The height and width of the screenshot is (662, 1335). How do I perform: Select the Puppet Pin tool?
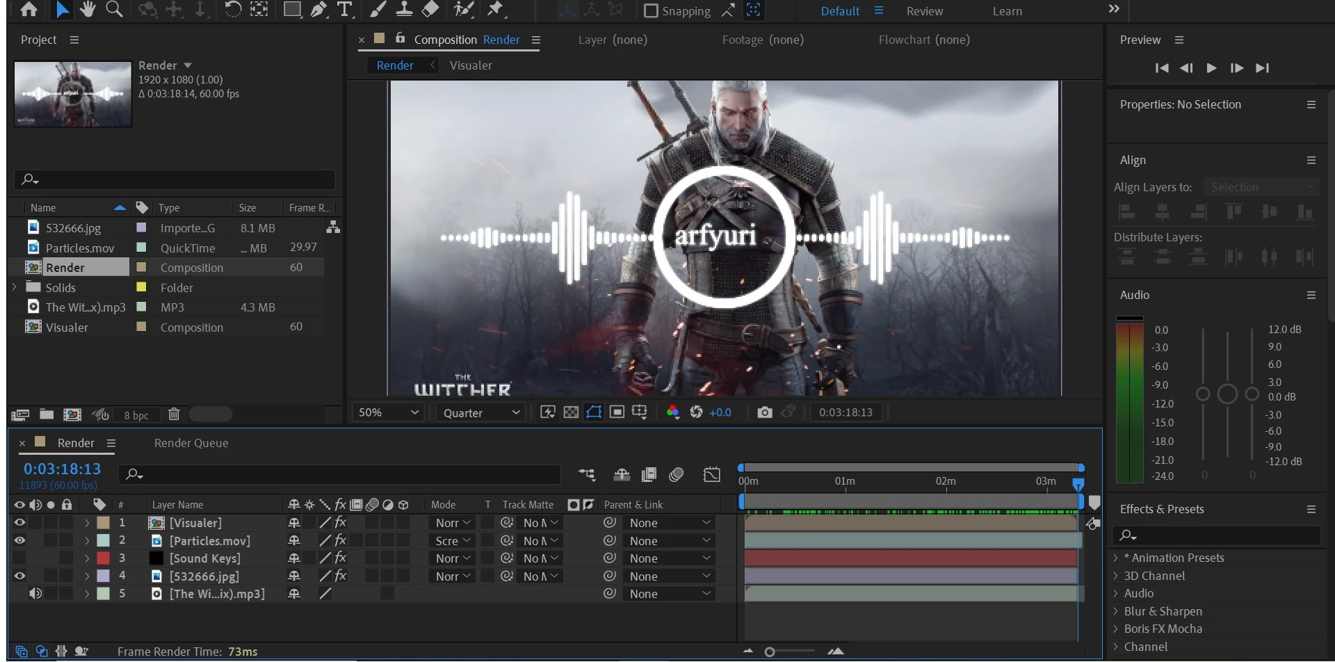click(x=495, y=10)
